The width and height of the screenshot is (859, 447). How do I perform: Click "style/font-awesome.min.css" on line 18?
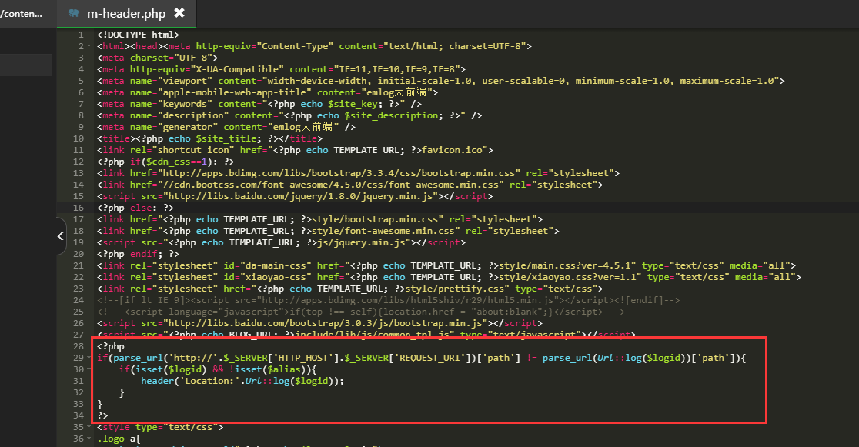tap(383, 231)
